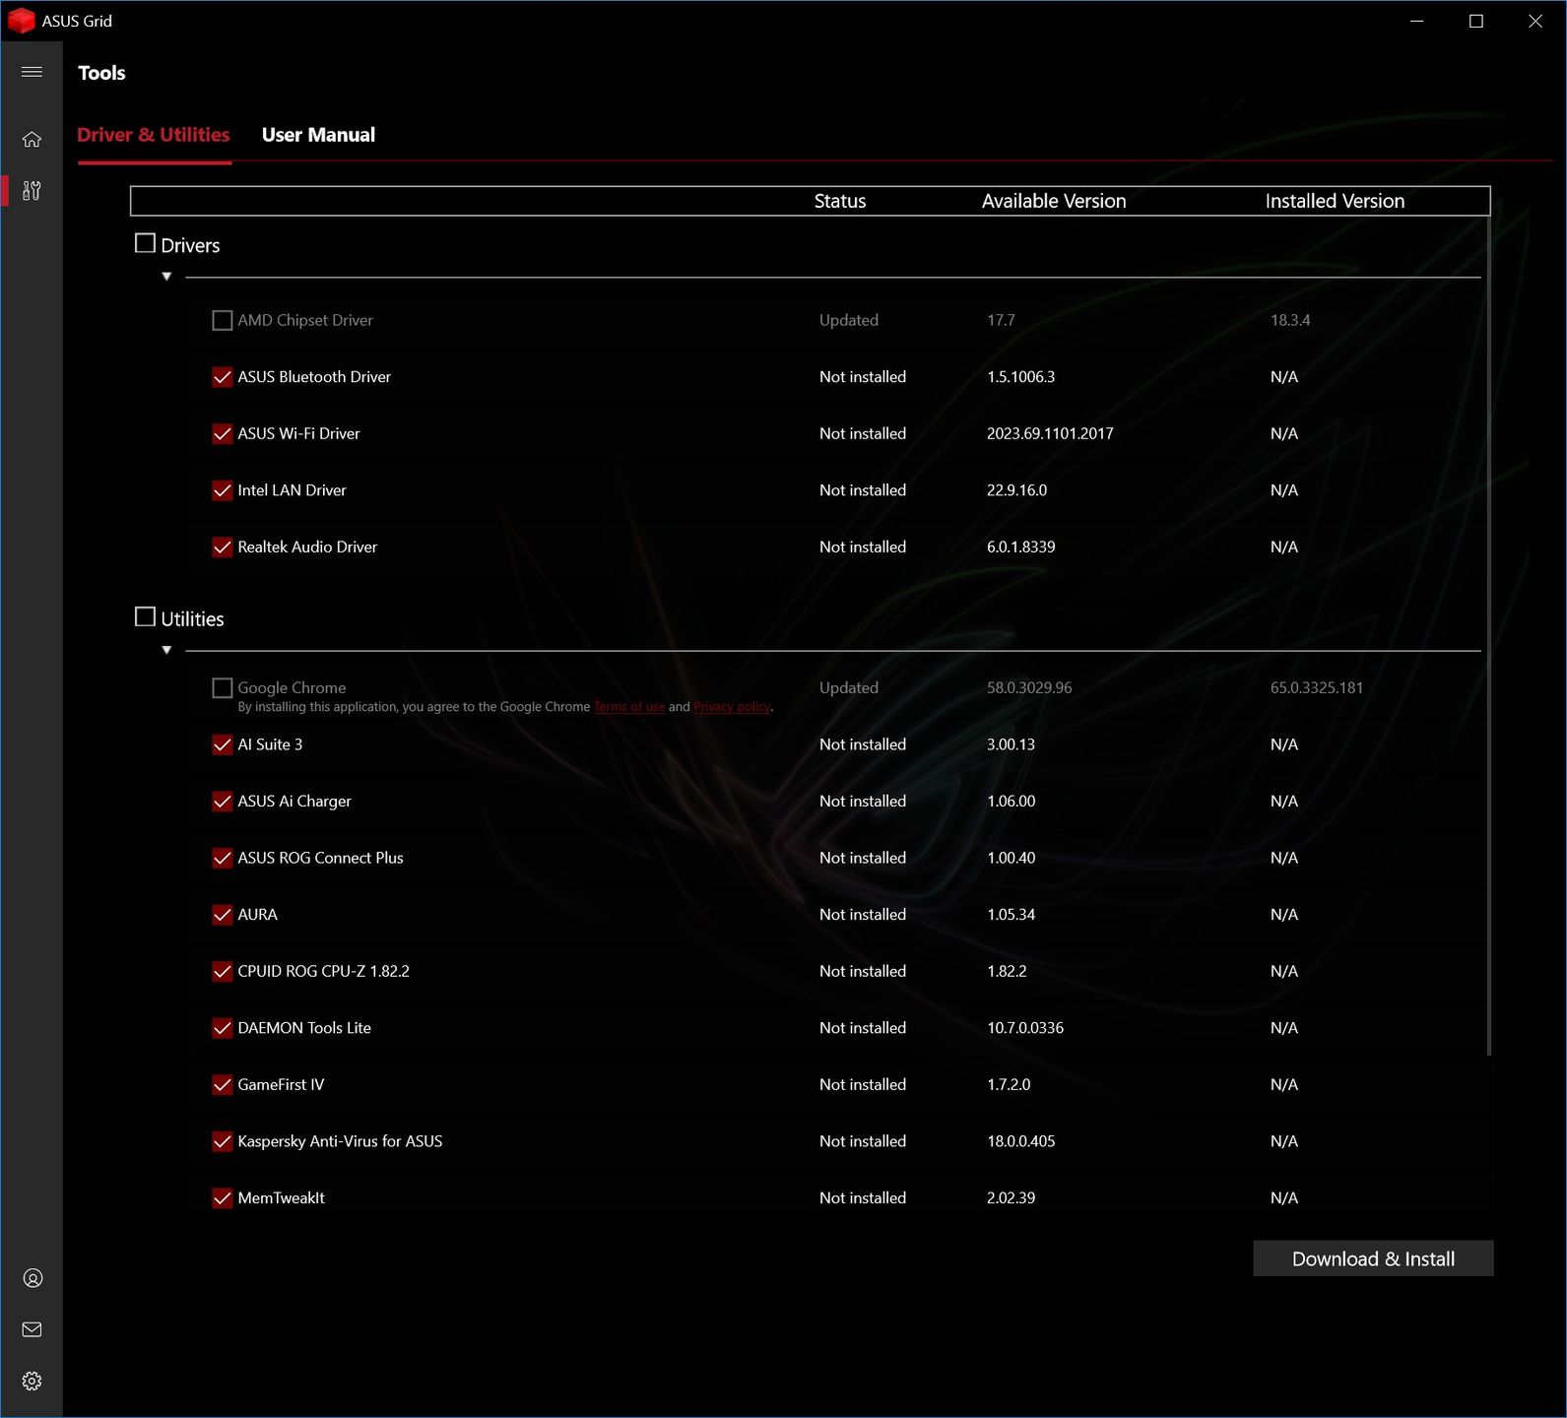The height and width of the screenshot is (1418, 1567).
Task: Click the vertical scrollbar of the list
Action: click(x=1488, y=635)
